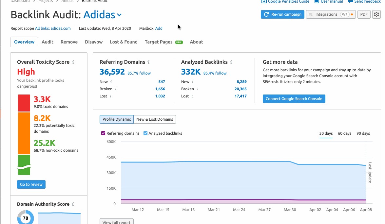Click the 8.2K potentially toxic domains figure
385x224 pixels.
pyautogui.click(x=42, y=118)
